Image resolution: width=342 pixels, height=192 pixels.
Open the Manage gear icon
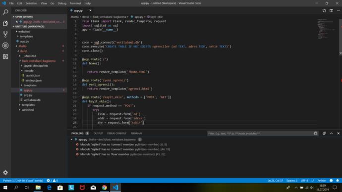pyautogui.click(x=5, y=173)
